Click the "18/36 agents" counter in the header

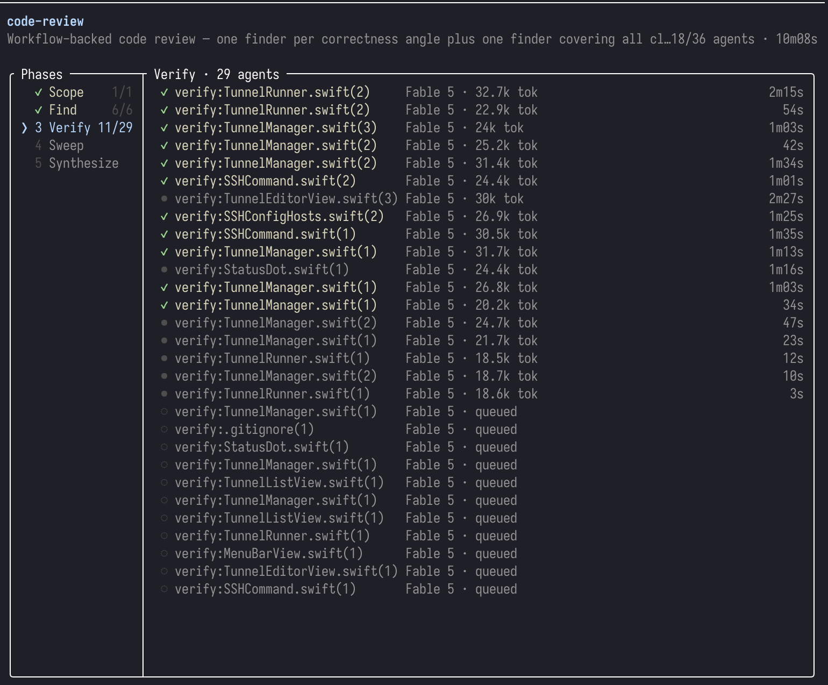pyautogui.click(x=712, y=39)
